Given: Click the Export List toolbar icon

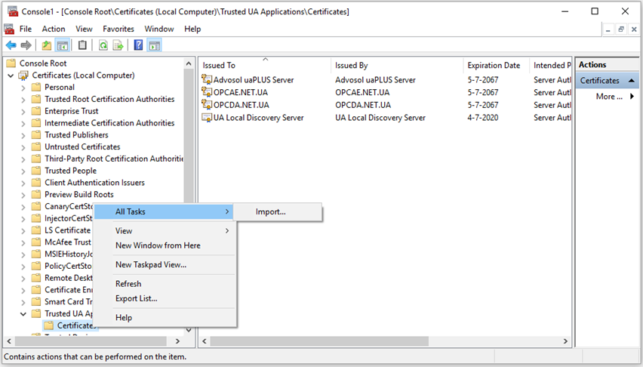Looking at the screenshot, I should [118, 45].
